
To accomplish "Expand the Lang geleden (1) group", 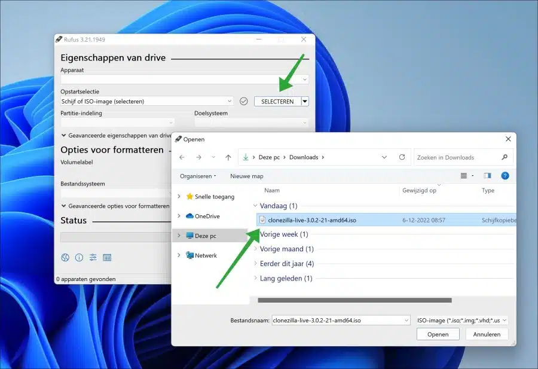I will [255, 278].
